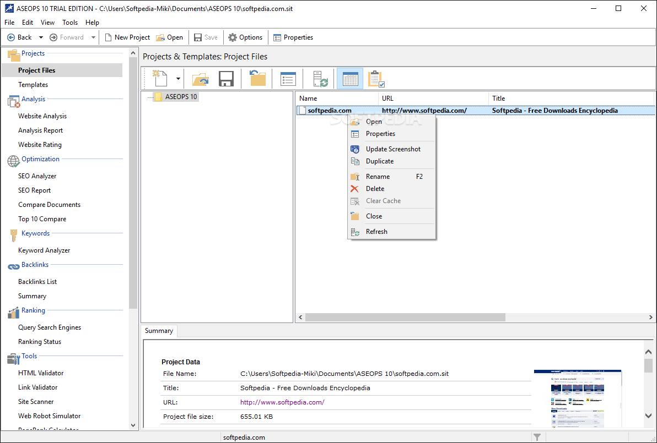The width and height of the screenshot is (657, 443).
Task: Open the Forward history dropdown arrow
Action: coord(93,37)
